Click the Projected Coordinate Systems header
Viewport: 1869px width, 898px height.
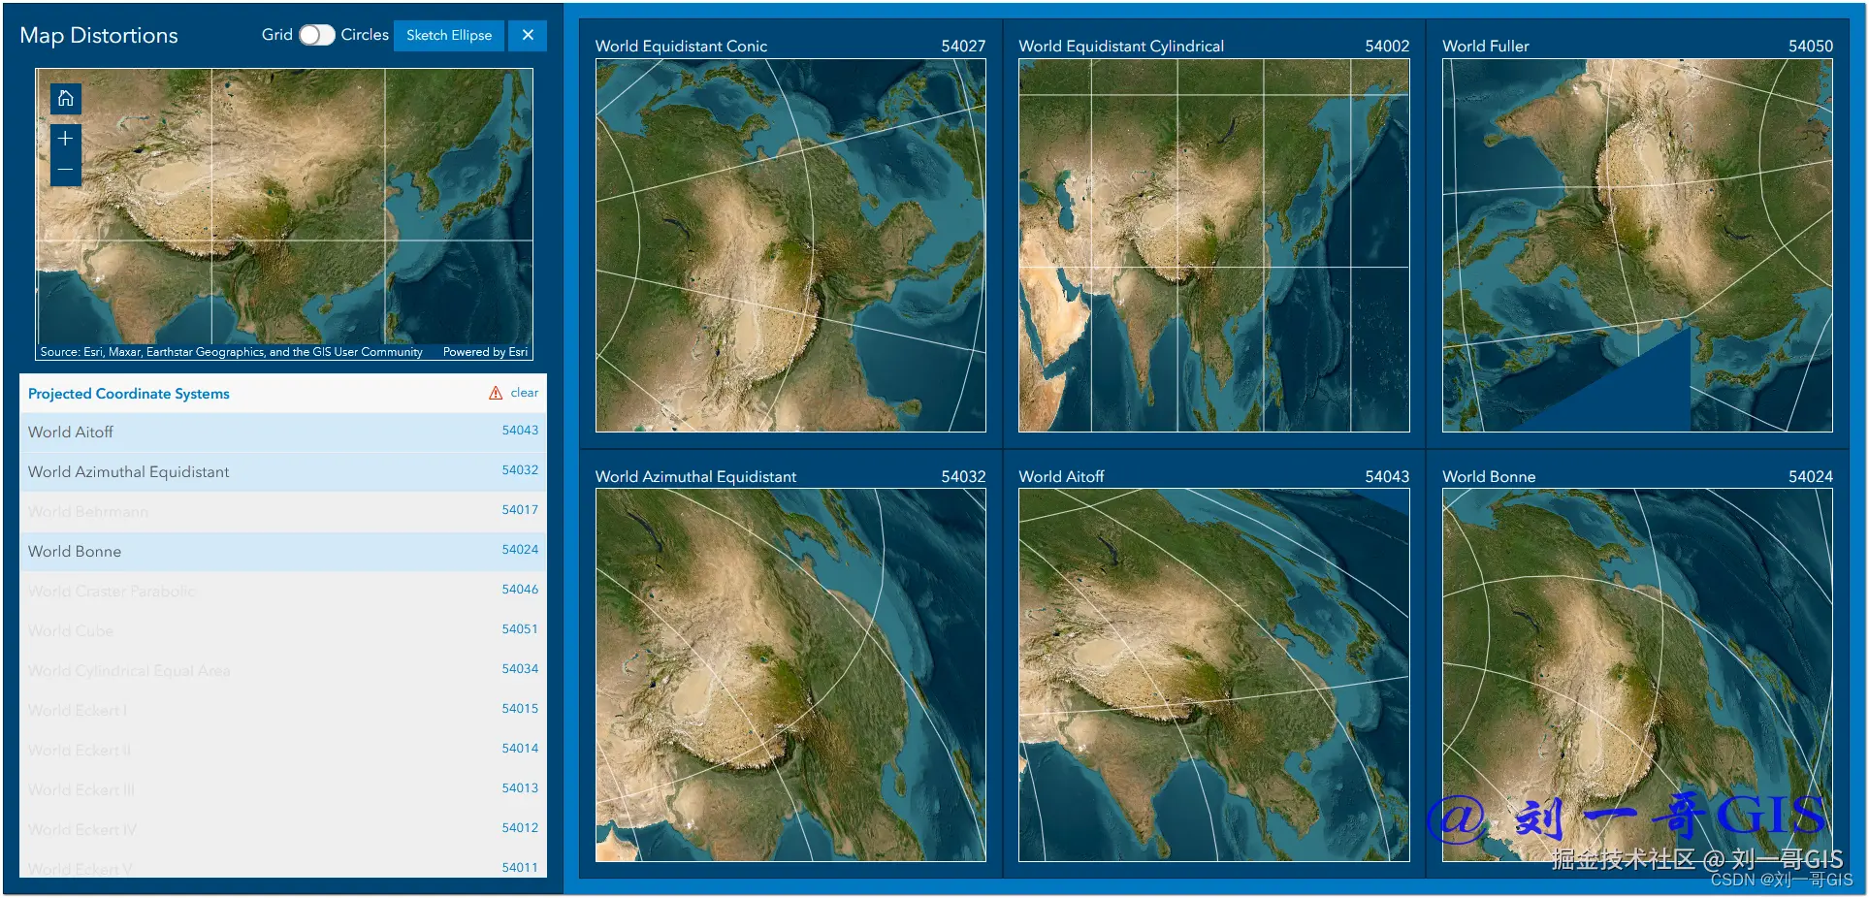[x=129, y=394]
